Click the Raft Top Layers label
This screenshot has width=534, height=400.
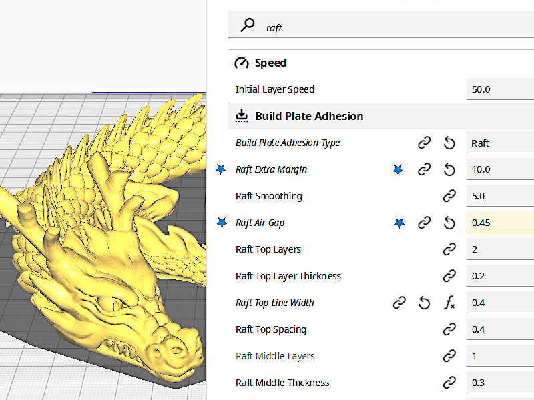[x=268, y=249]
